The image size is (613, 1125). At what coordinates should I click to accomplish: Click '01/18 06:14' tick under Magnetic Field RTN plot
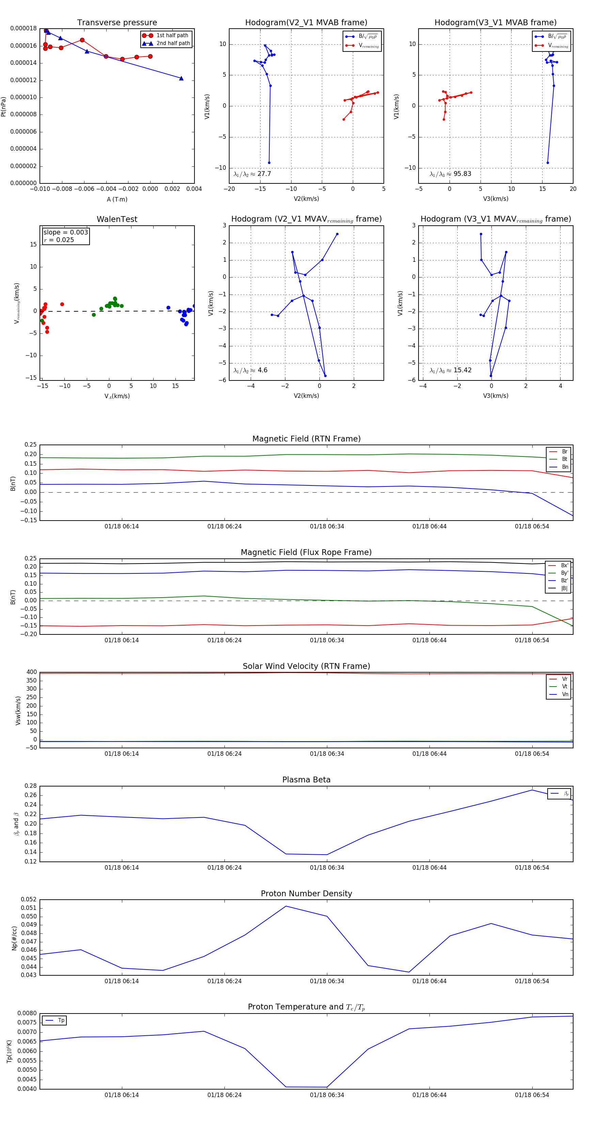point(122,527)
